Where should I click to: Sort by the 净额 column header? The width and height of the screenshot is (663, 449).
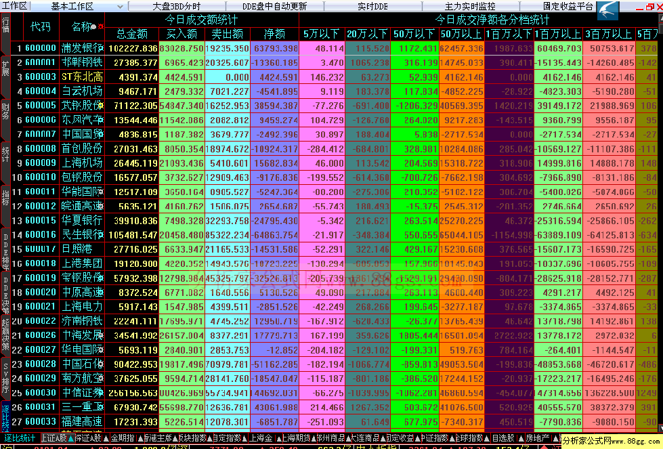274,35
